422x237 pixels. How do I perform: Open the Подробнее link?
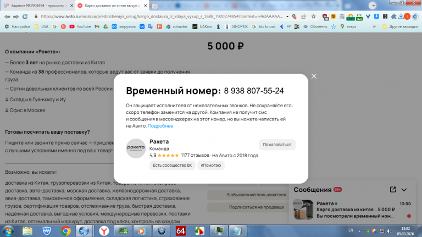click(x=160, y=126)
